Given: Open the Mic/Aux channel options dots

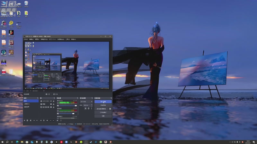Looking at the screenshot, I should (58, 103).
